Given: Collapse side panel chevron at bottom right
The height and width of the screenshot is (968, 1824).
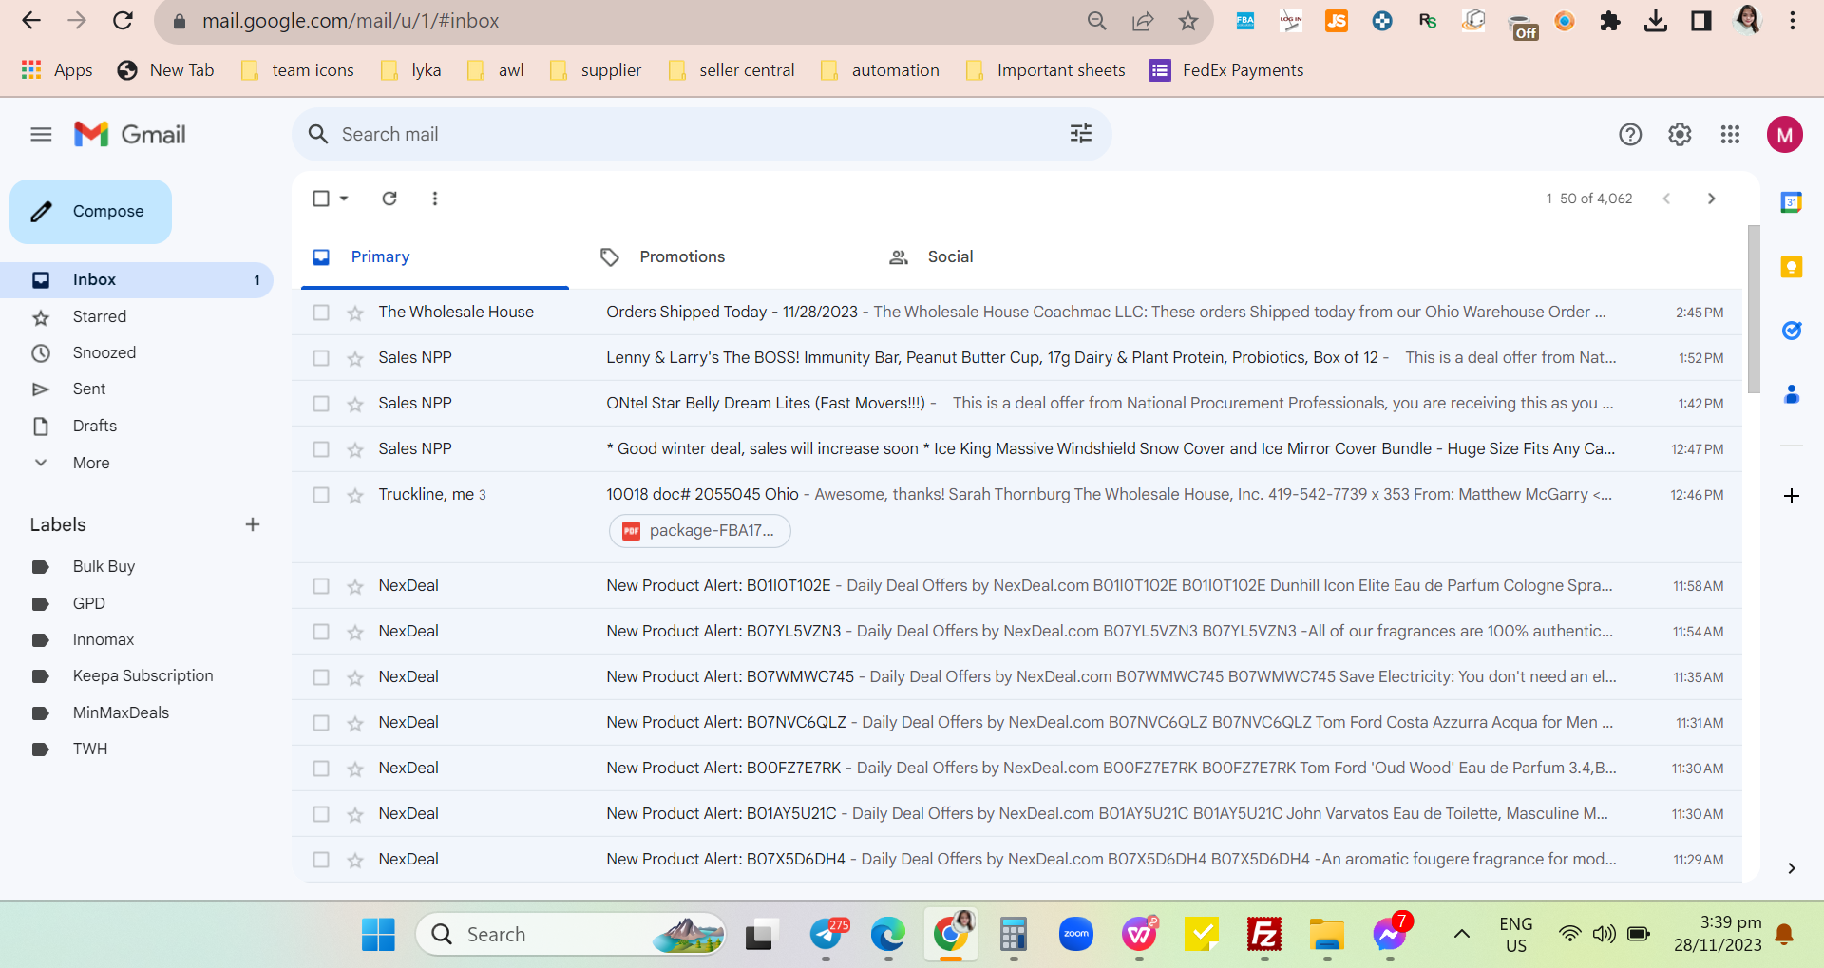Looking at the screenshot, I should 1792,868.
